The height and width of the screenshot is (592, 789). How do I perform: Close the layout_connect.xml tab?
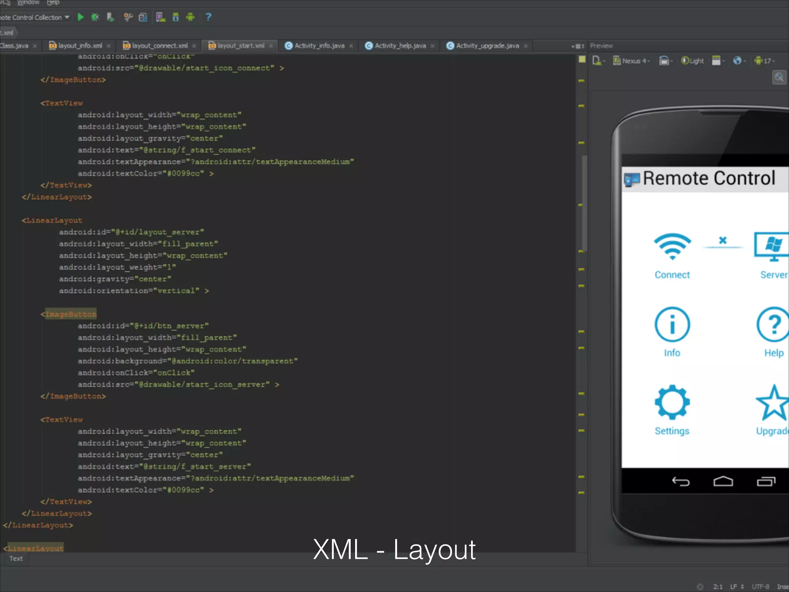pyautogui.click(x=194, y=46)
